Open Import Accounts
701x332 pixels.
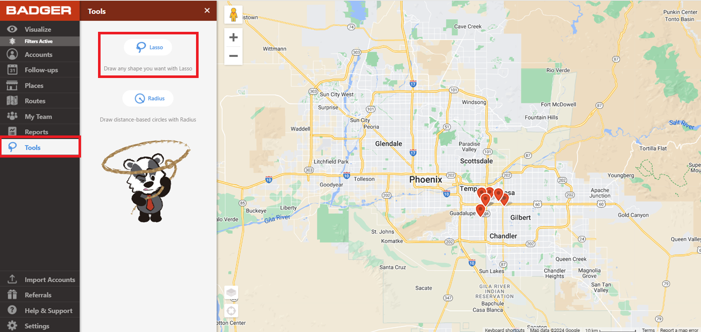40,280
